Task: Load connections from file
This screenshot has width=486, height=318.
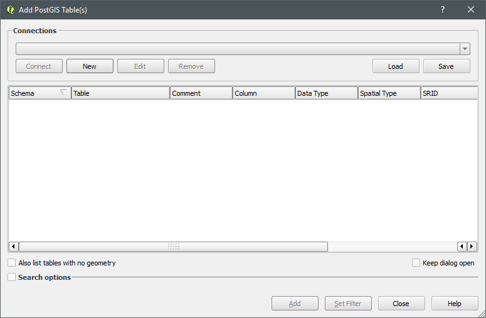Action: pyautogui.click(x=396, y=66)
